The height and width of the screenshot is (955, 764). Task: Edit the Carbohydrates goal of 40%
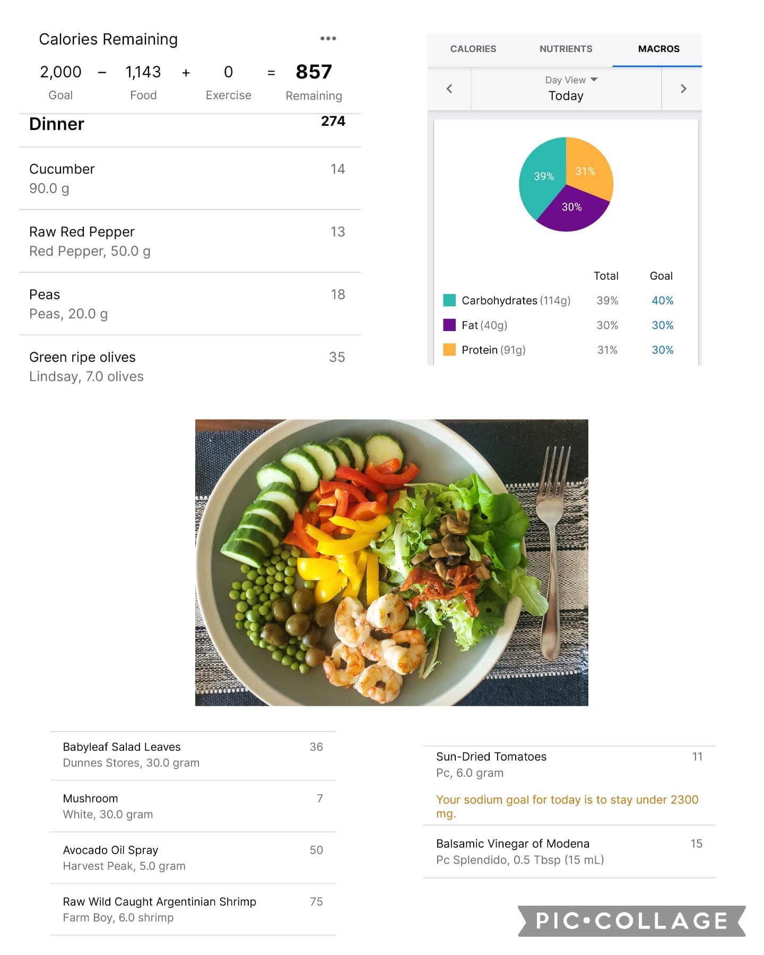click(662, 300)
